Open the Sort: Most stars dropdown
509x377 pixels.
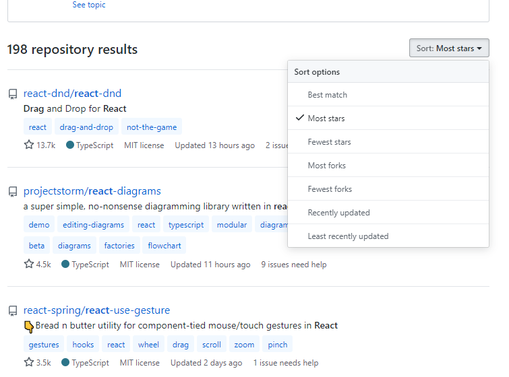coord(449,48)
